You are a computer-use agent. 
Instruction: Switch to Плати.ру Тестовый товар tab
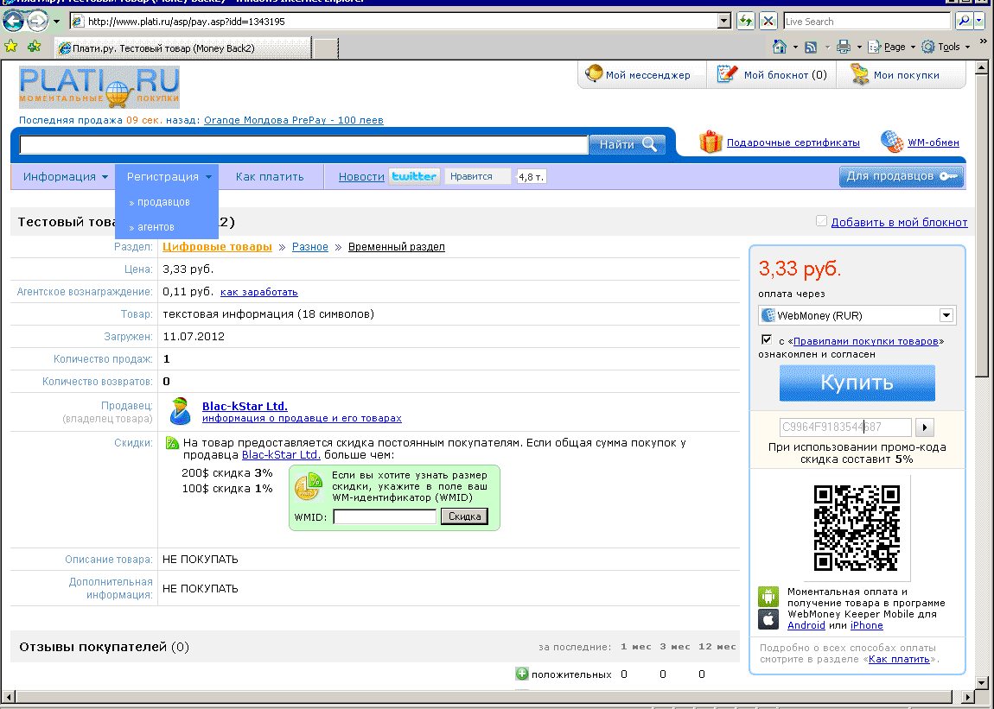pyautogui.click(x=184, y=48)
